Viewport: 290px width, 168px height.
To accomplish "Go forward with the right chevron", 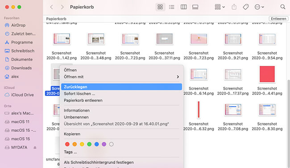I will click(x=62, y=7).
